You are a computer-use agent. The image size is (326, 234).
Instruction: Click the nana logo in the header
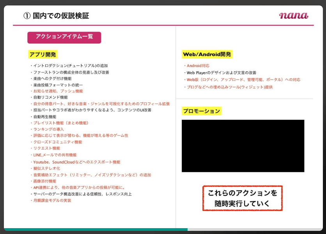click(293, 16)
